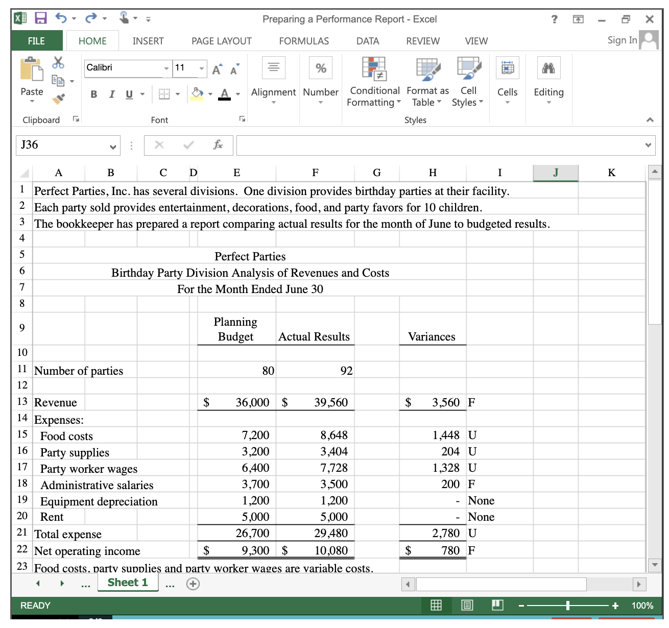Apply Fill Color to the selection
The height and width of the screenshot is (628, 669).
(197, 94)
